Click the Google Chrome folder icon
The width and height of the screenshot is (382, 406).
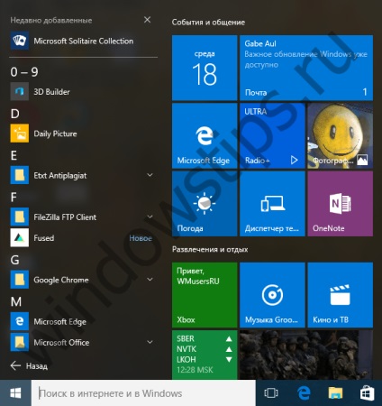[x=20, y=280]
